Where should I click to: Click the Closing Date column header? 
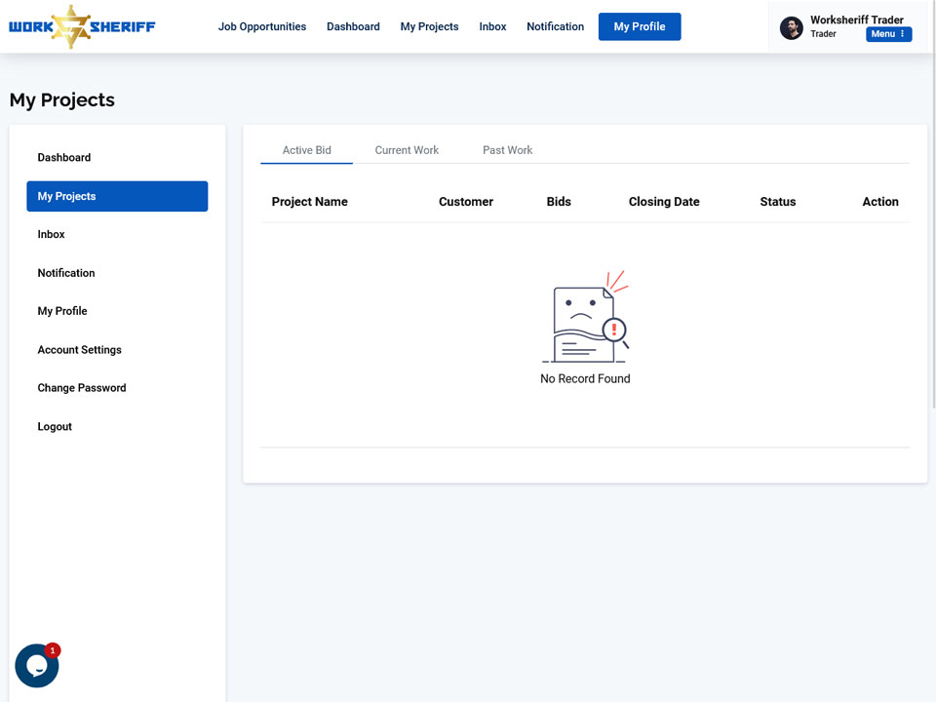click(664, 202)
